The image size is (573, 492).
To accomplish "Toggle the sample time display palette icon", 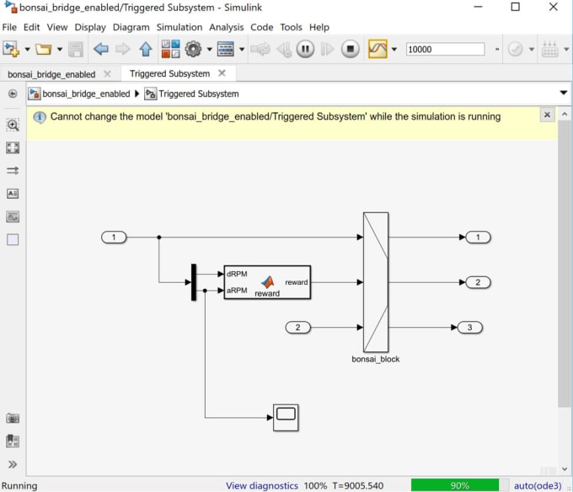I will [x=13, y=170].
